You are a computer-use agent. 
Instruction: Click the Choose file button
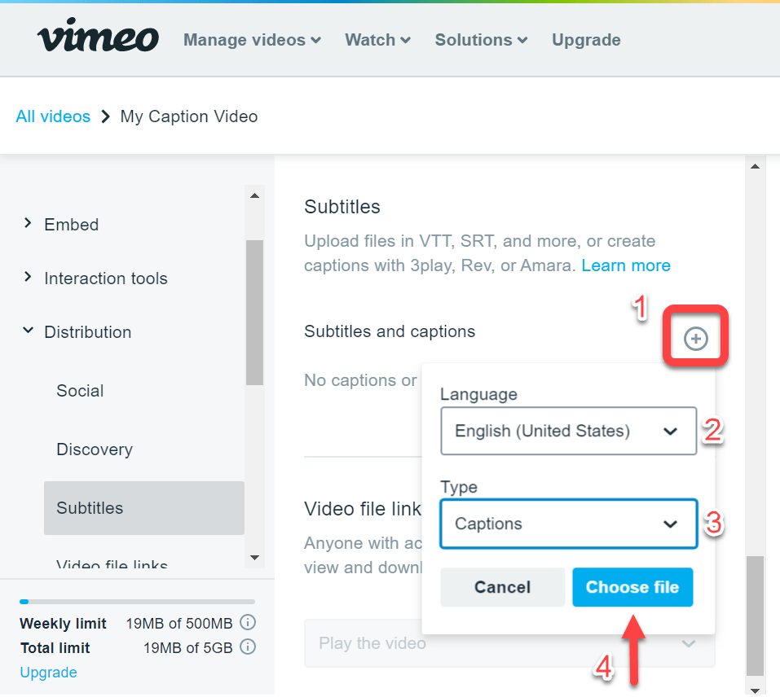point(632,587)
